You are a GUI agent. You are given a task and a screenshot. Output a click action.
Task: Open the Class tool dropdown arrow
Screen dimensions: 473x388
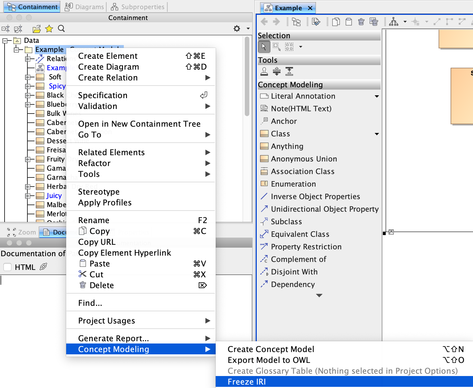tap(377, 134)
